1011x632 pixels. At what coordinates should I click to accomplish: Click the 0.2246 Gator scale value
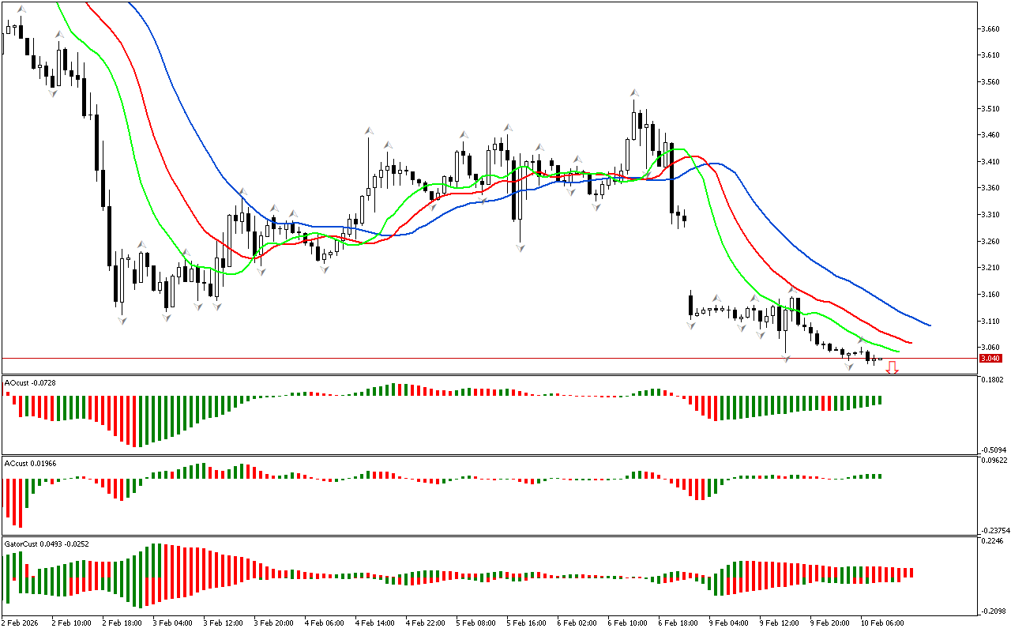993,542
